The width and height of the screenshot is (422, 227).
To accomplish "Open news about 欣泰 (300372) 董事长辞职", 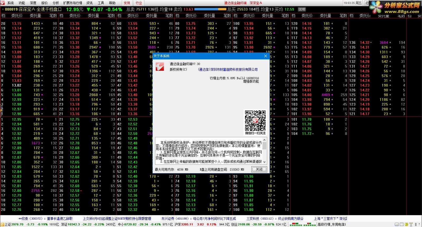I will 45,219.
